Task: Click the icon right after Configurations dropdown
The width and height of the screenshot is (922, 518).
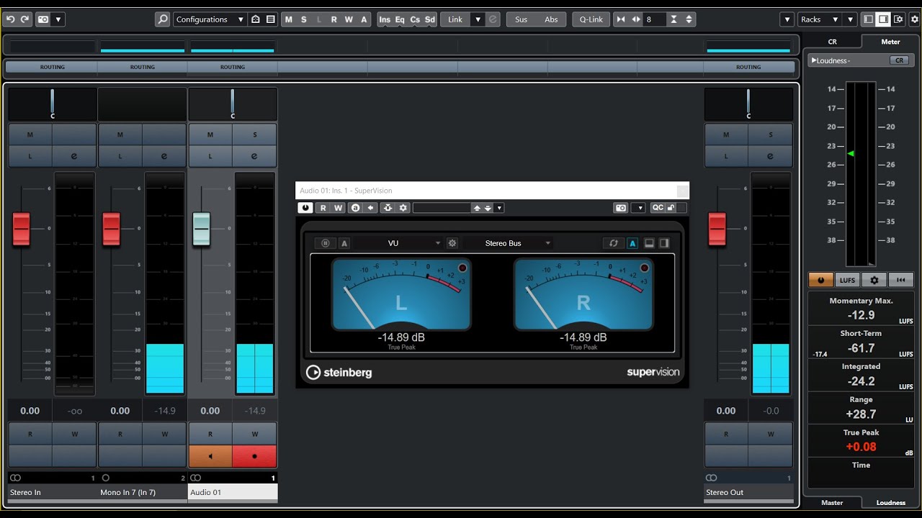Action: click(255, 19)
